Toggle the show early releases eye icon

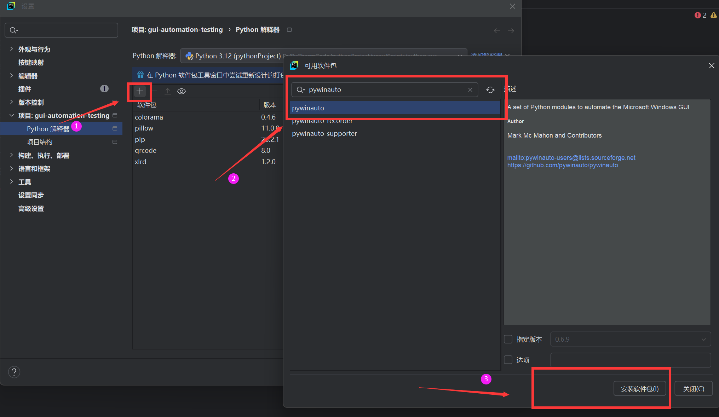[182, 91]
